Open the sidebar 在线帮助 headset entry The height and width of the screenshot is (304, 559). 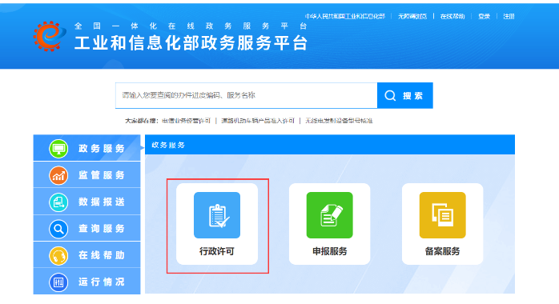click(87, 255)
